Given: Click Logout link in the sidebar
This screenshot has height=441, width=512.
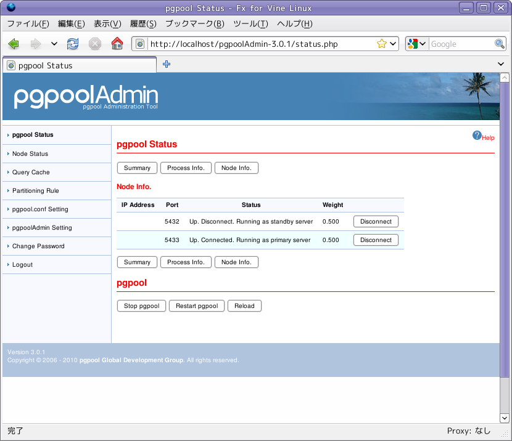Looking at the screenshot, I should coord(22,265).
